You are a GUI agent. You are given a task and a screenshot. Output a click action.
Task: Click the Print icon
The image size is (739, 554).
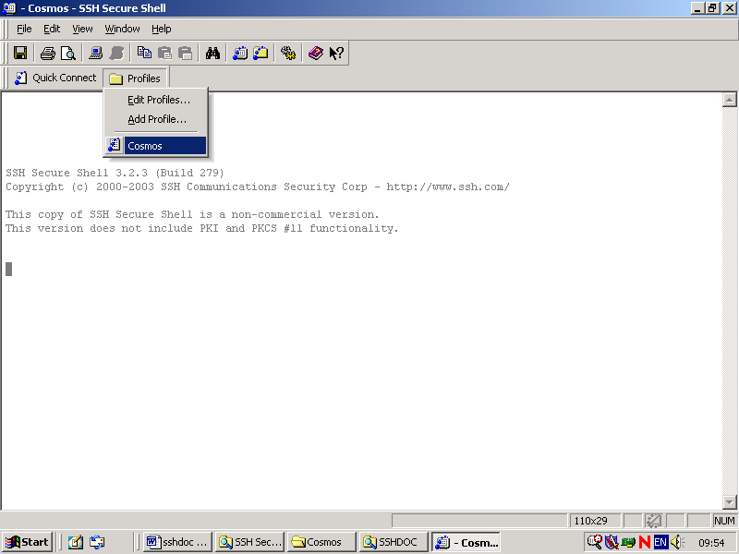click(x=47, y=54)
